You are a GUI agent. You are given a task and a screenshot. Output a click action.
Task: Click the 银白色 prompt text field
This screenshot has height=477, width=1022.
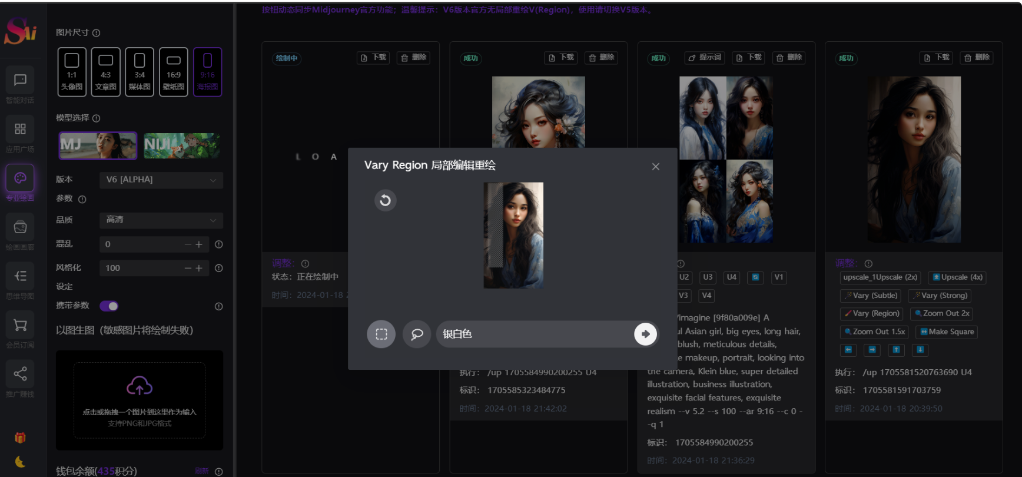(x=533, y=334)
